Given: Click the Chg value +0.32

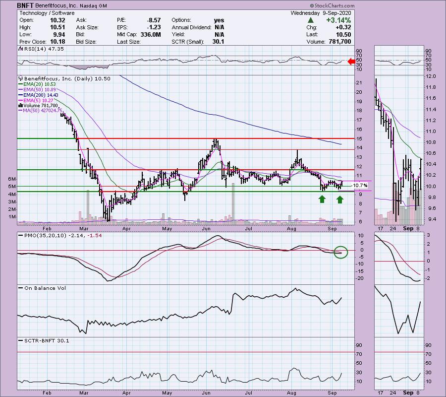Looking at the screenshot, I should pos(343,27).
